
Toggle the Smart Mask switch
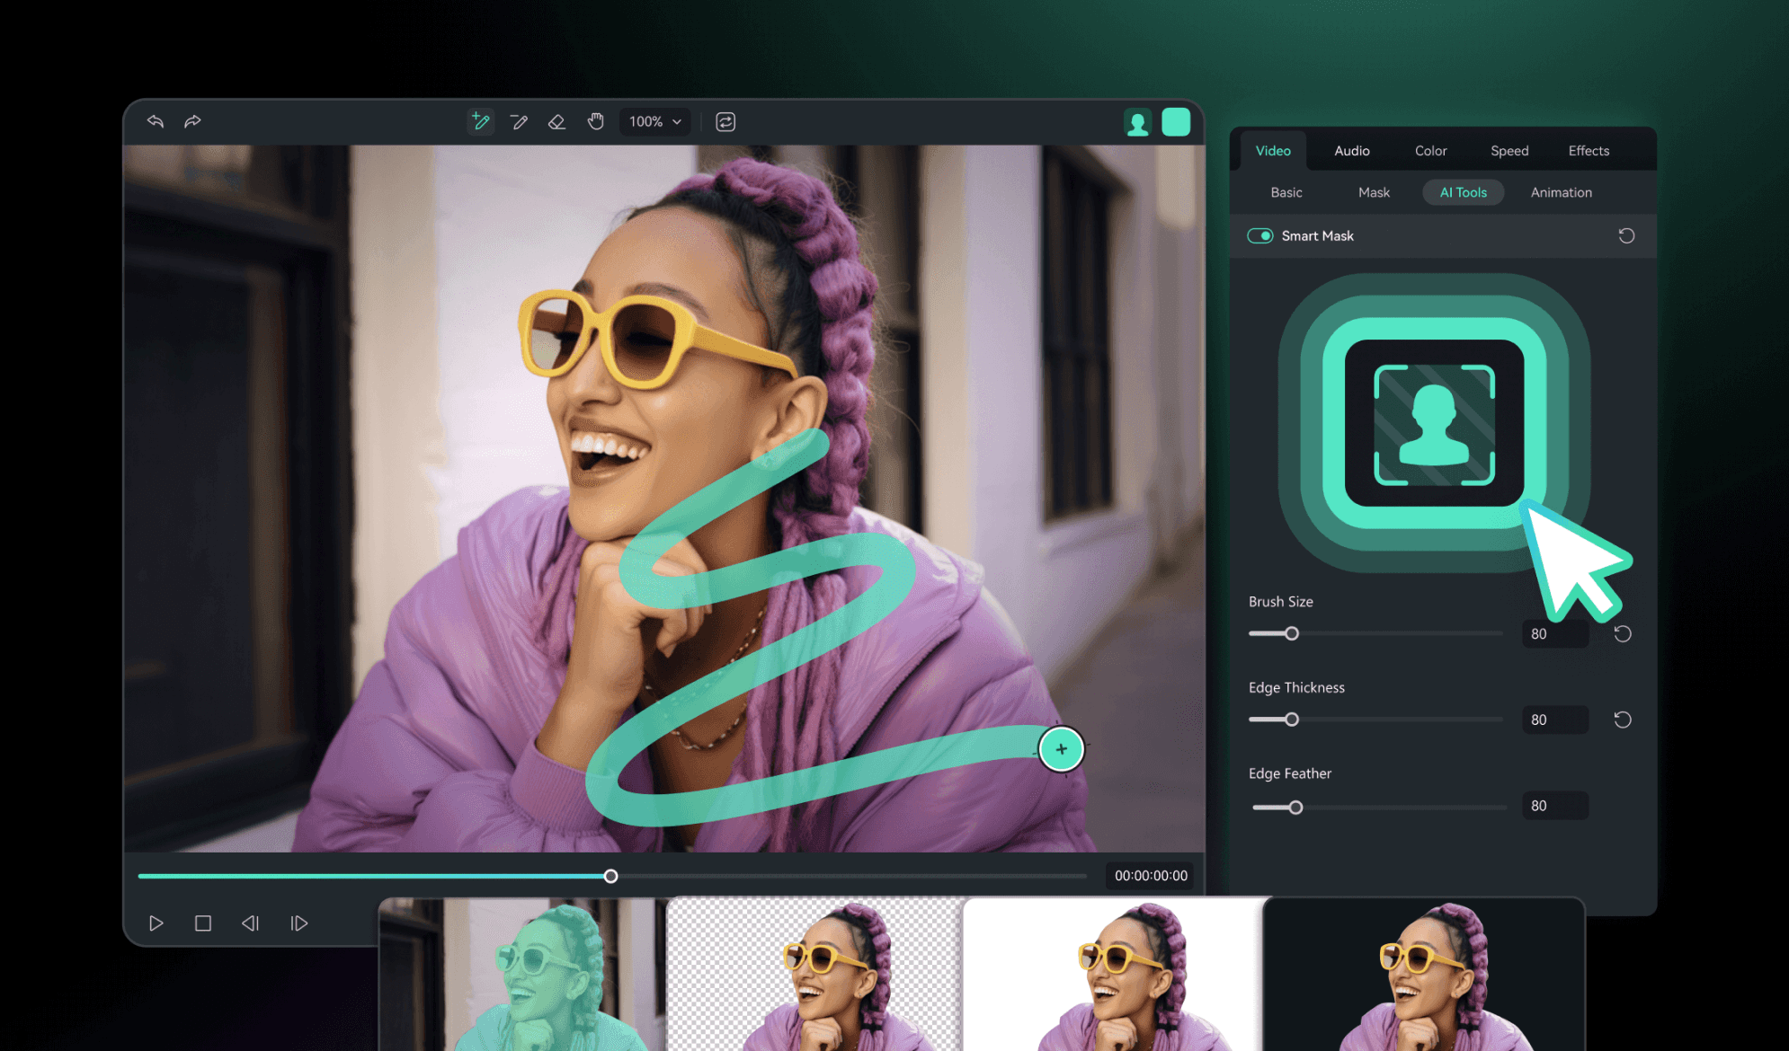pos(1259,235)
